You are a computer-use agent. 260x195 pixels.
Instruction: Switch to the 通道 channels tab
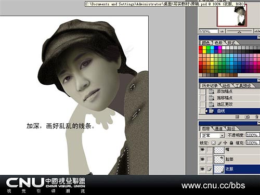(219, 128)
